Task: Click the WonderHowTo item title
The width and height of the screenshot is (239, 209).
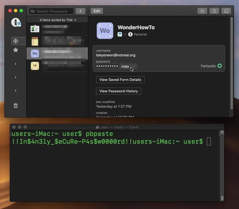Action: click(x=136, y=27)
